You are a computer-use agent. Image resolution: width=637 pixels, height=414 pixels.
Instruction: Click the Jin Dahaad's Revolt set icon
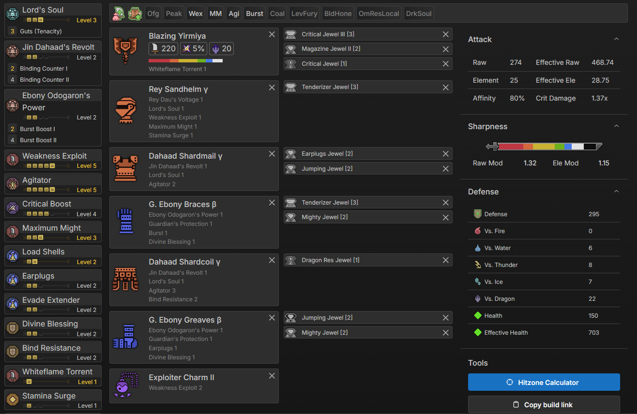click(x=13, y=51)
